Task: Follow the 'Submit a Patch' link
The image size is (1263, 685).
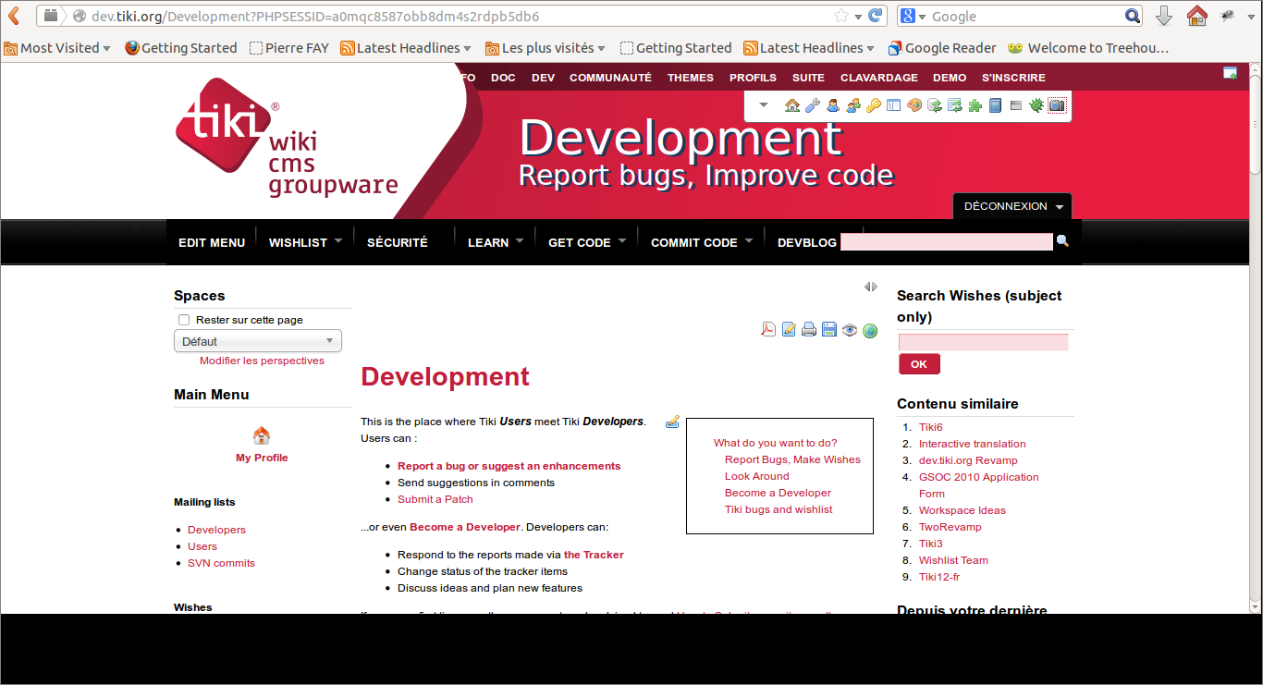Action: tap(435, 499)
